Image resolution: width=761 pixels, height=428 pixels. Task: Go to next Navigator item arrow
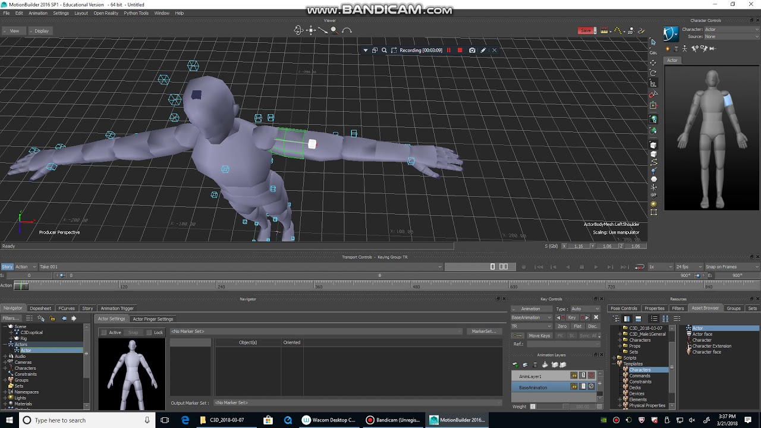pos(74,319)
